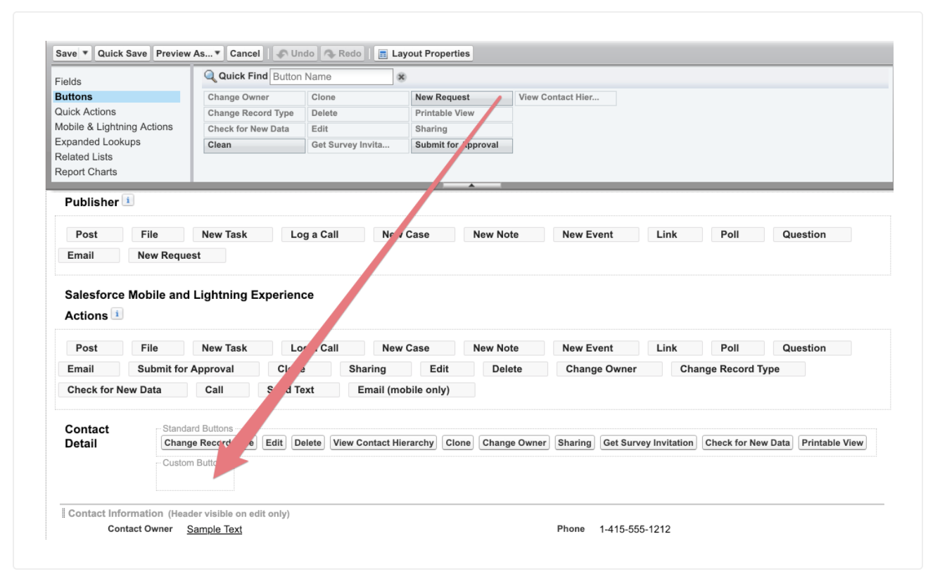Open the Save dropdown arrow
Image resolution: width=940 pixels, height=581 pixels.
(85, 53)
